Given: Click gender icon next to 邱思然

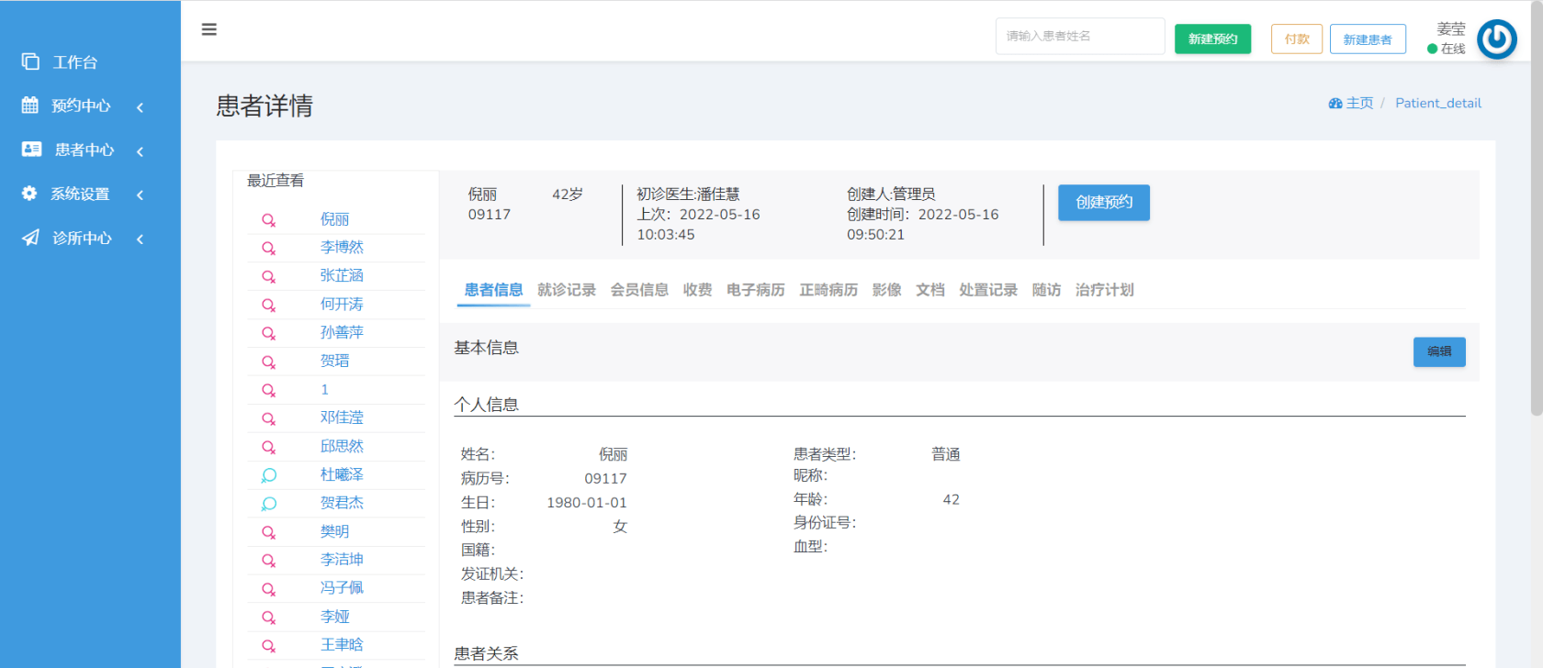Looking at the screenshot, I should (x=268, y=447).
